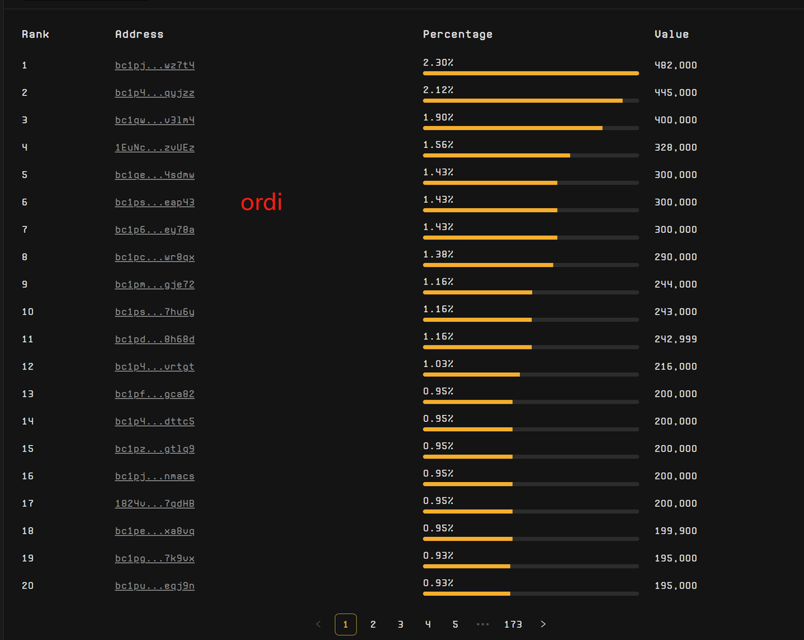Open address bc1p4...dttc5

pos(155,422)
